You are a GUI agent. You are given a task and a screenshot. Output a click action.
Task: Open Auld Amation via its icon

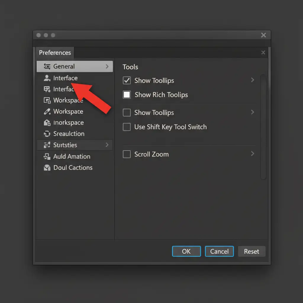(47, 157)
